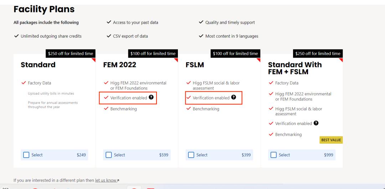
Task: Click the red checkmark beside Factory Data in Standard
Action: [x=24, y=83]
